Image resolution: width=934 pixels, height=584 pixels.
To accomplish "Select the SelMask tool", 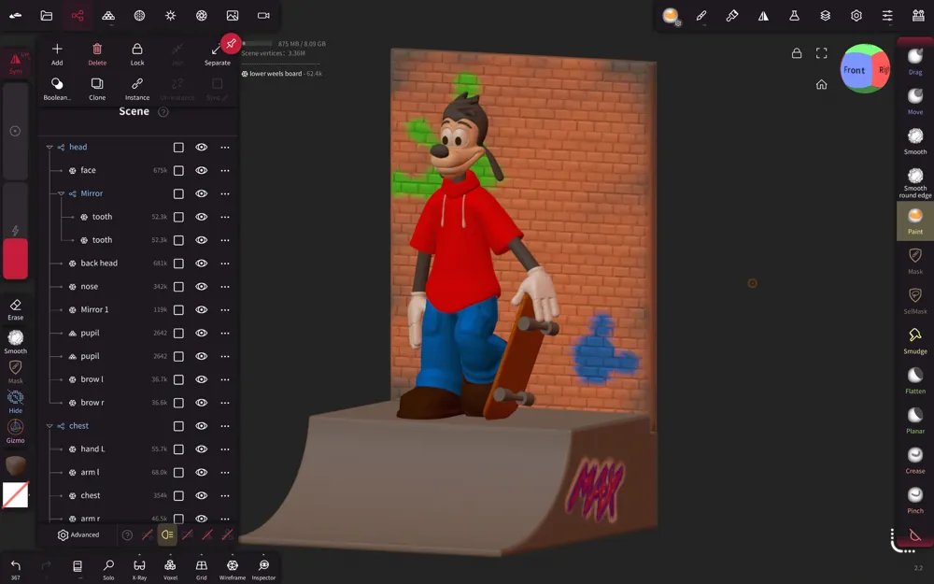I will [x=915, y=301].
